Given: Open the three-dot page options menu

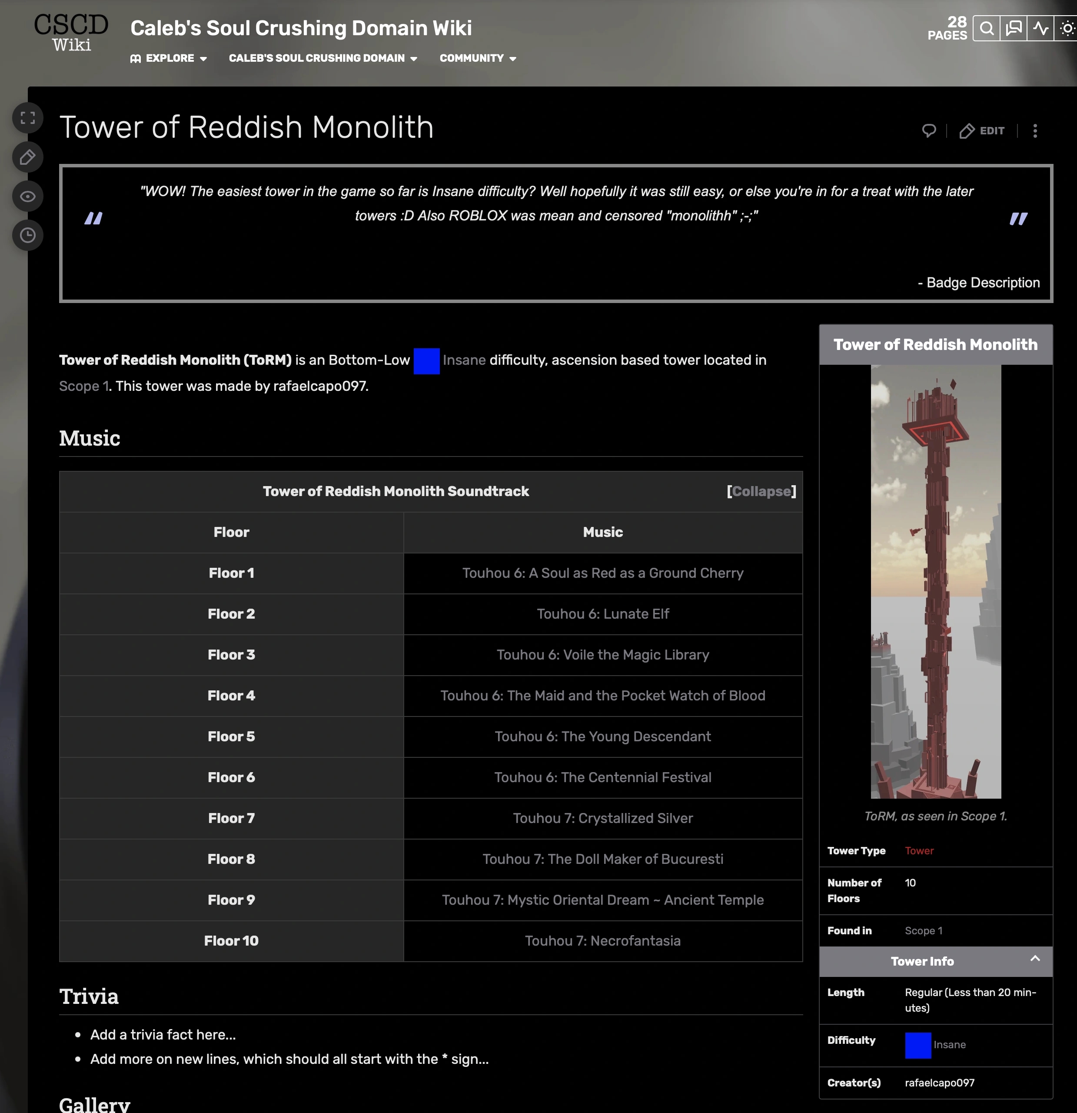Looking at the screenshot, I should pyautogui.click(x=1035, y=130).
